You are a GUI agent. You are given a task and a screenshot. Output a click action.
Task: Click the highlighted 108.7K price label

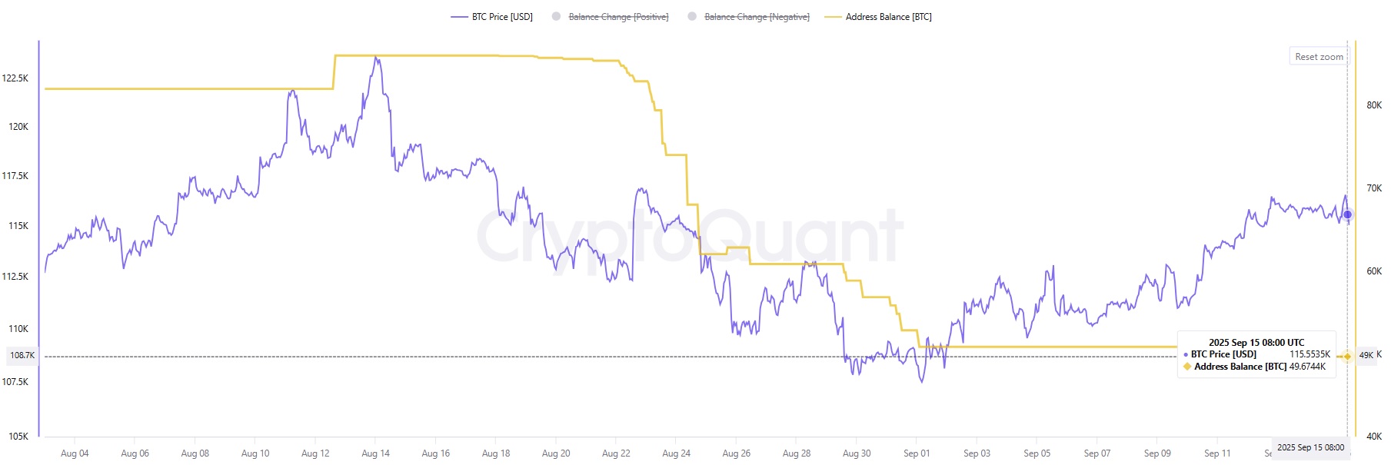pyautogui.click(x=22, y=356)
